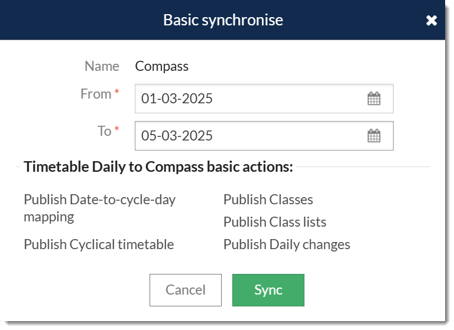454x330 pixels.
Task: Click Publish Class lists action text
Action: 274,222
